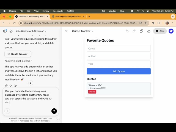Open the View menu
The image size is (176, 132).
(36, 11)
